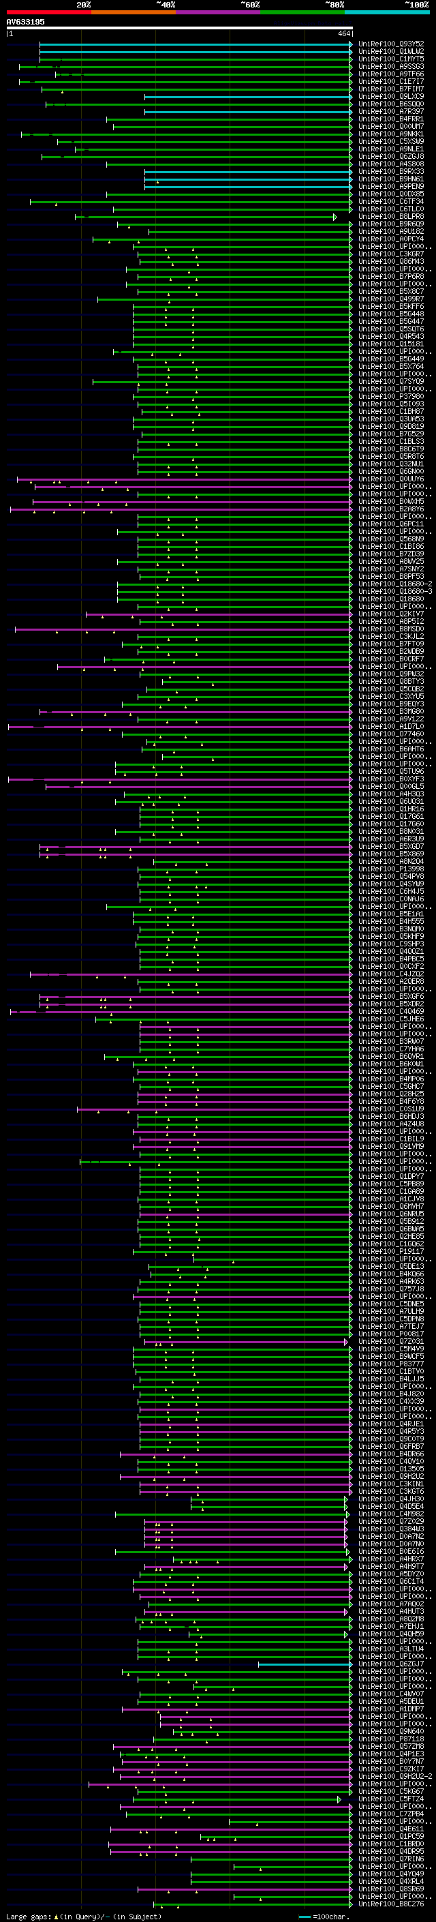Select hit label UniRef100_A0PCY4
Screen dimensions: 436x1922
click(390, 239)
